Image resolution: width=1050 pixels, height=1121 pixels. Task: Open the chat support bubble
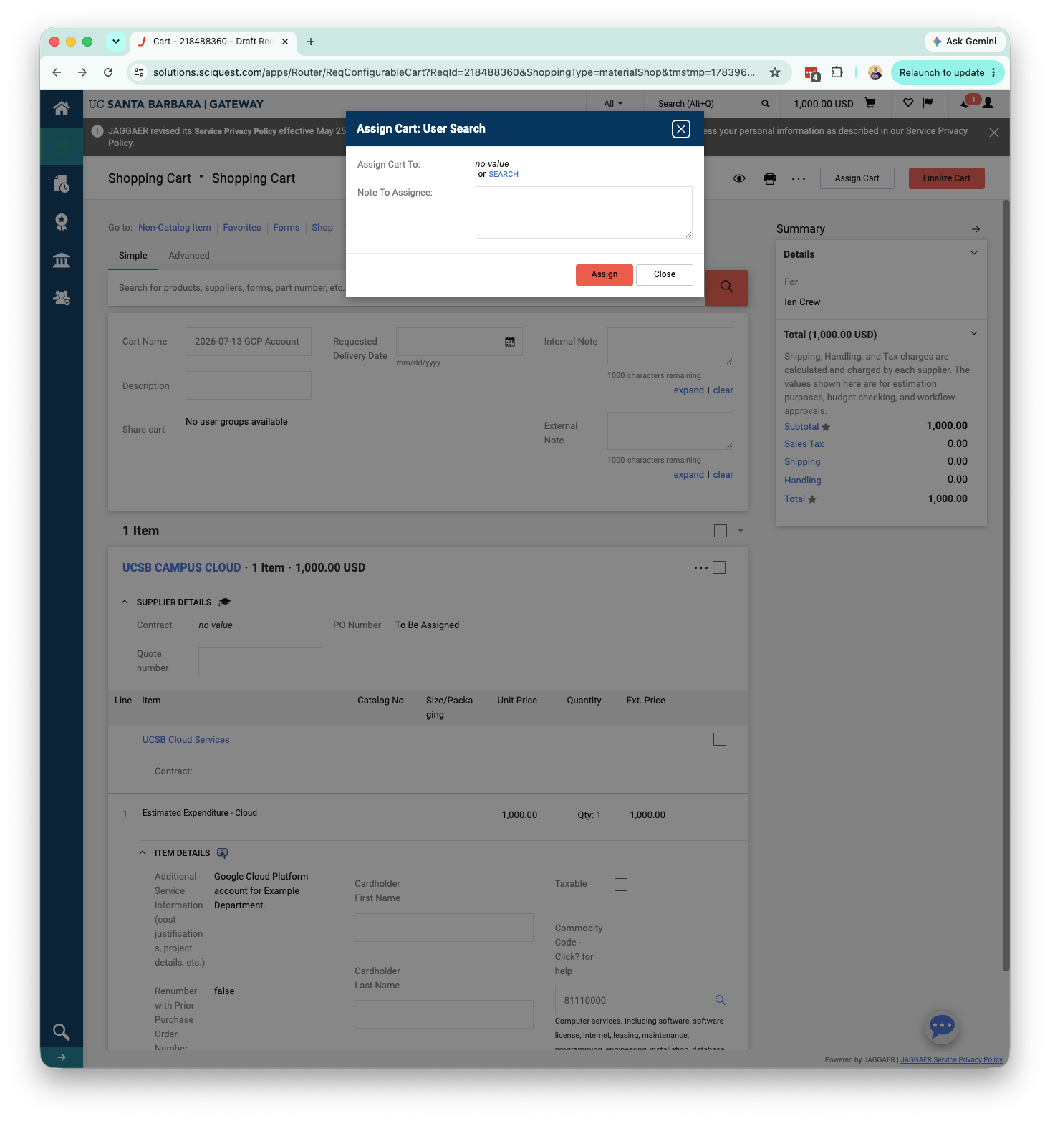tap(942, 1026)
